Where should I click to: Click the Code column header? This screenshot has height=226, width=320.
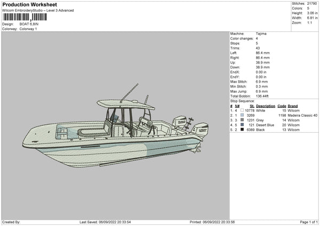tap(282, 106)
